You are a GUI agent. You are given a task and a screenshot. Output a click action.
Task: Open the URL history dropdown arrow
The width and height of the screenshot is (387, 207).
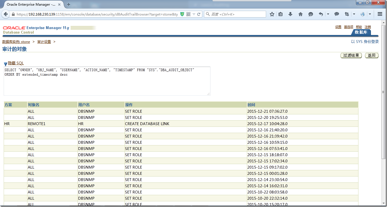[194, 14]
